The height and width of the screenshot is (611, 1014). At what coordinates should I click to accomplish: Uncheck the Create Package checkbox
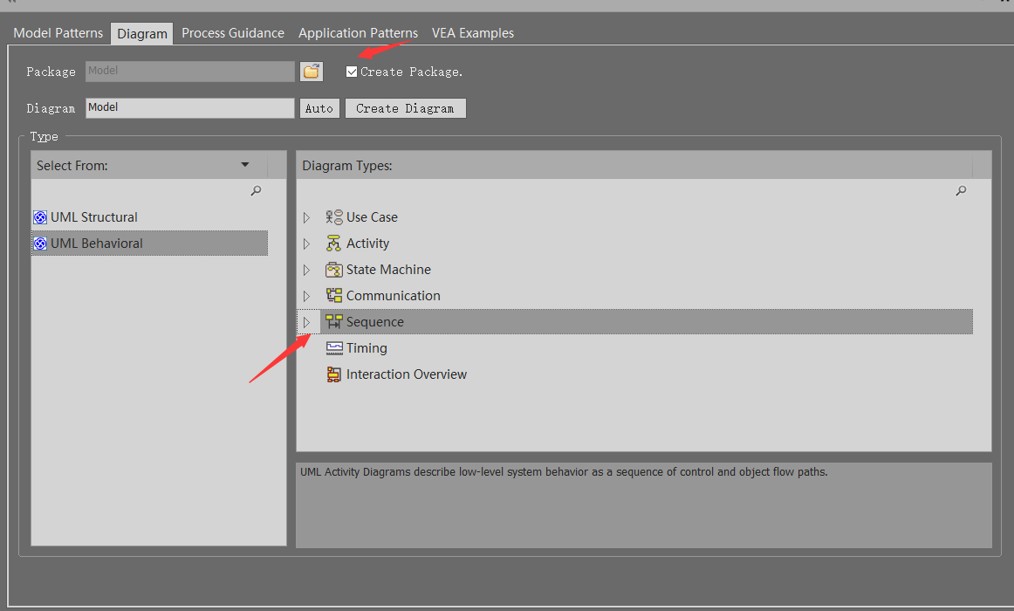352,71
